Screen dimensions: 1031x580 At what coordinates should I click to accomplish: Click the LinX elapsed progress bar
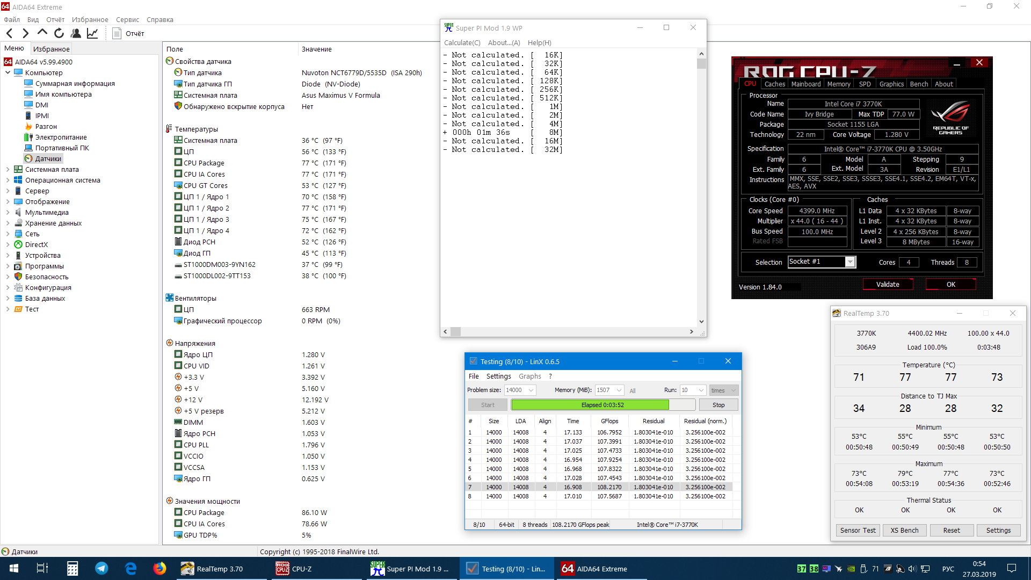(602, 405)
